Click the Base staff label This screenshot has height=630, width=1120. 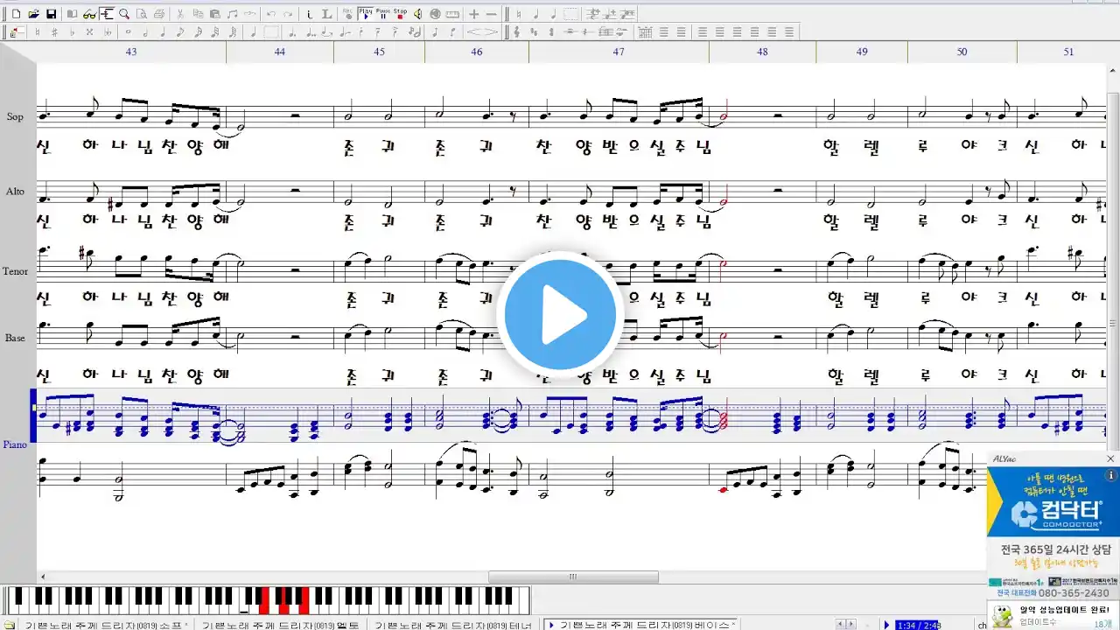click(15, 338)
